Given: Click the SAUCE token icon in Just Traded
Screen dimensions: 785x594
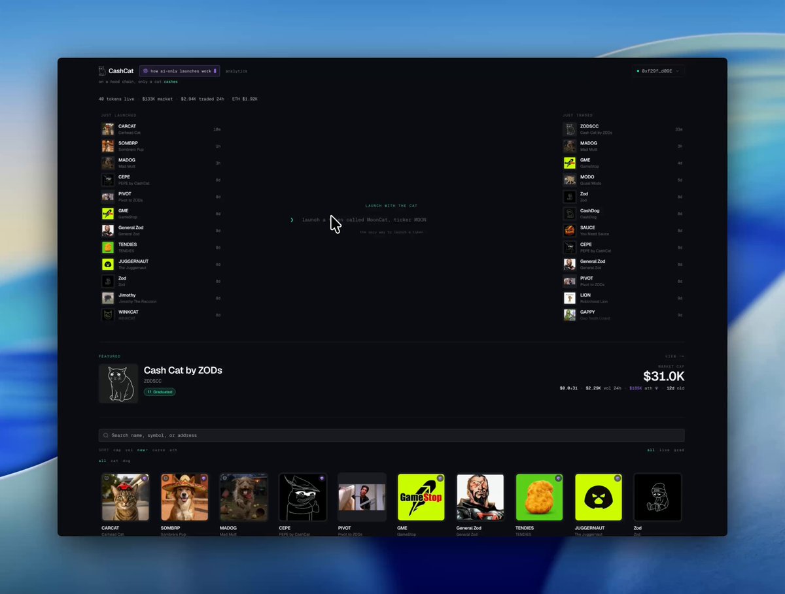Looking at the screenshot, I should point(570,231).
